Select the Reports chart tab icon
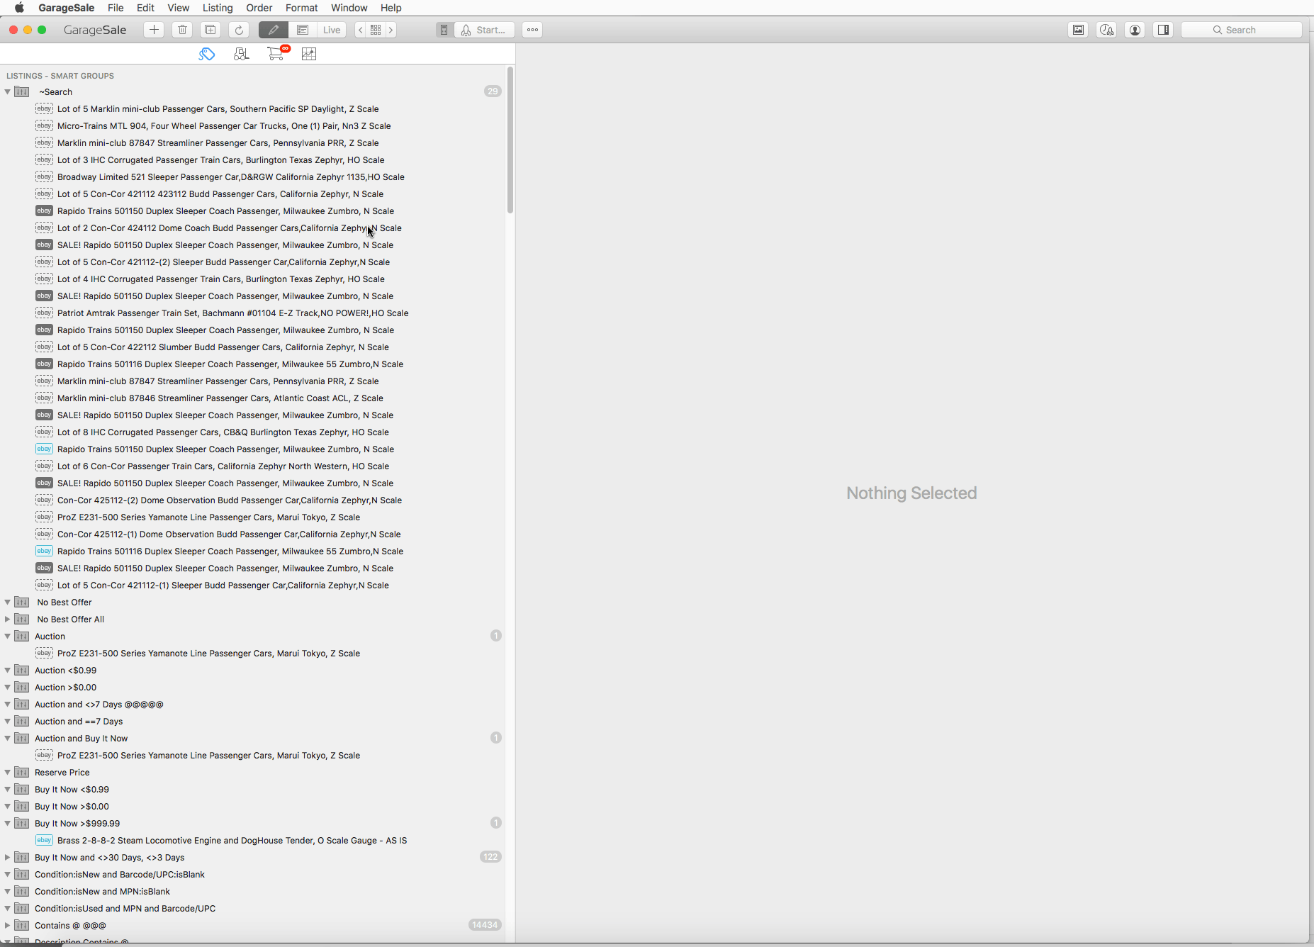 (x=309, y=54)
